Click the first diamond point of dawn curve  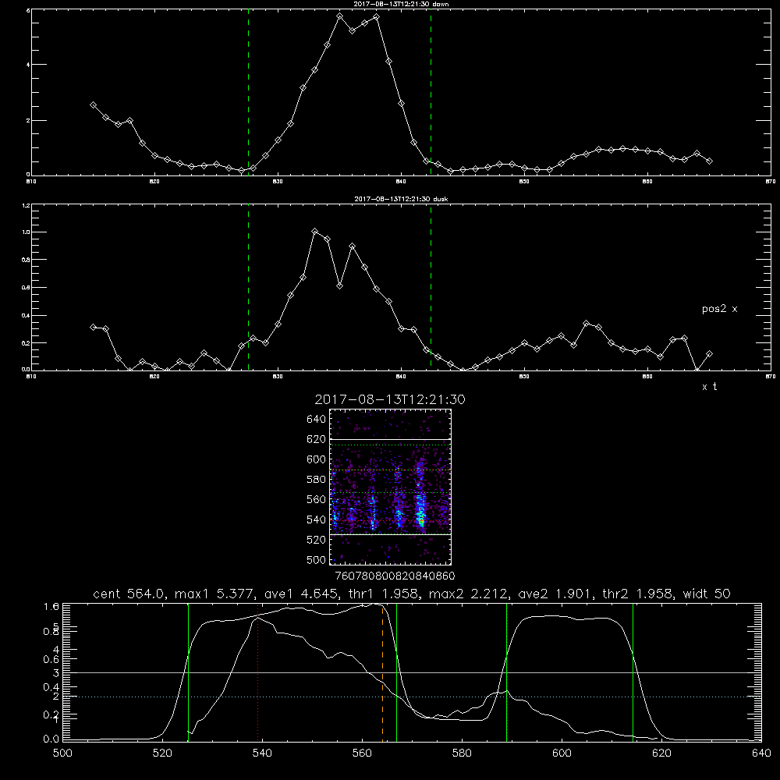[93, 105]
